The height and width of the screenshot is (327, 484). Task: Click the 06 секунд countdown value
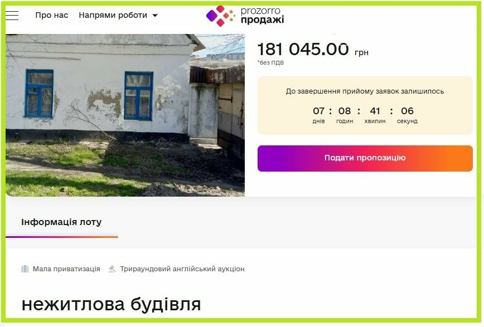tap(407, 115)
